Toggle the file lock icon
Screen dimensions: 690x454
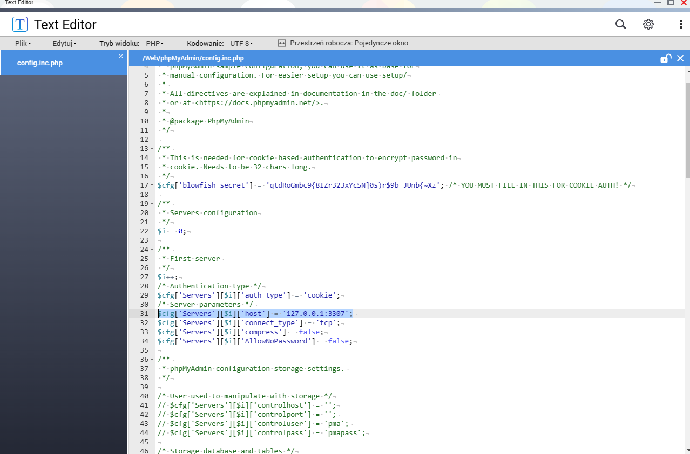click(x=666, y=58)
